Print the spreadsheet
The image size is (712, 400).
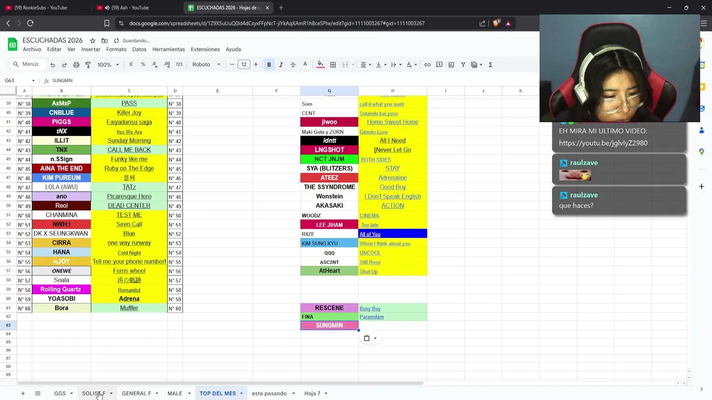tap(76, 64)
